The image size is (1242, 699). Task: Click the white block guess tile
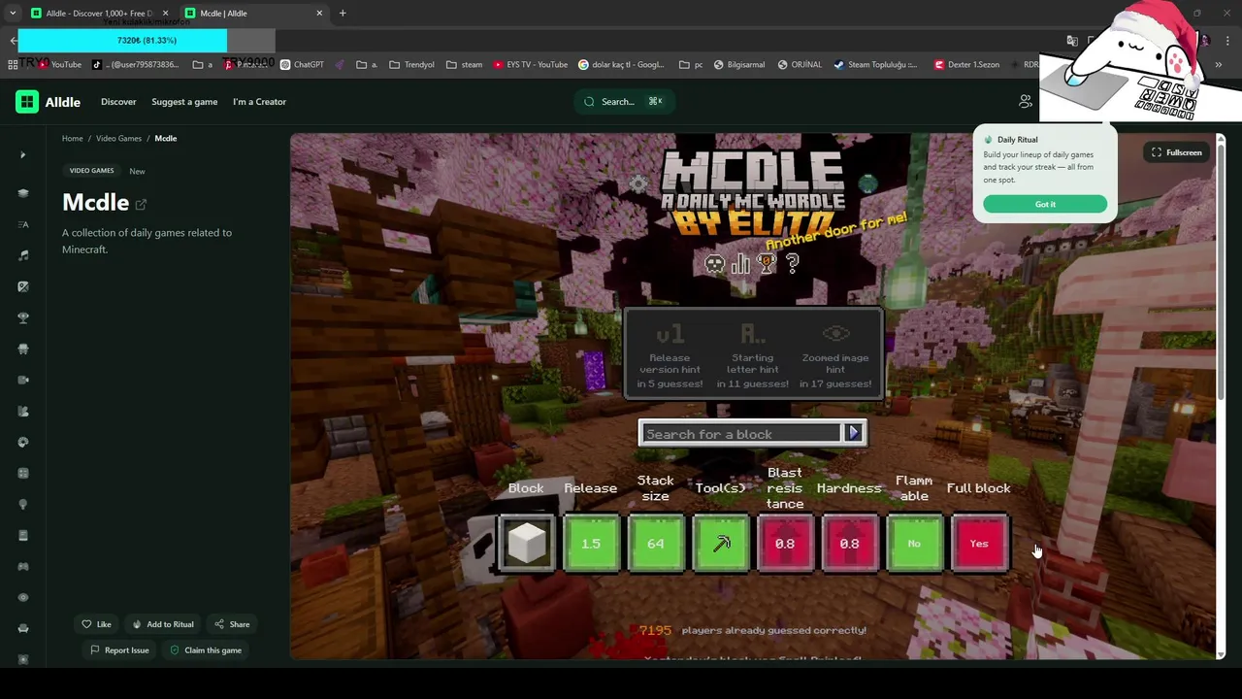[x=527, y=544]
